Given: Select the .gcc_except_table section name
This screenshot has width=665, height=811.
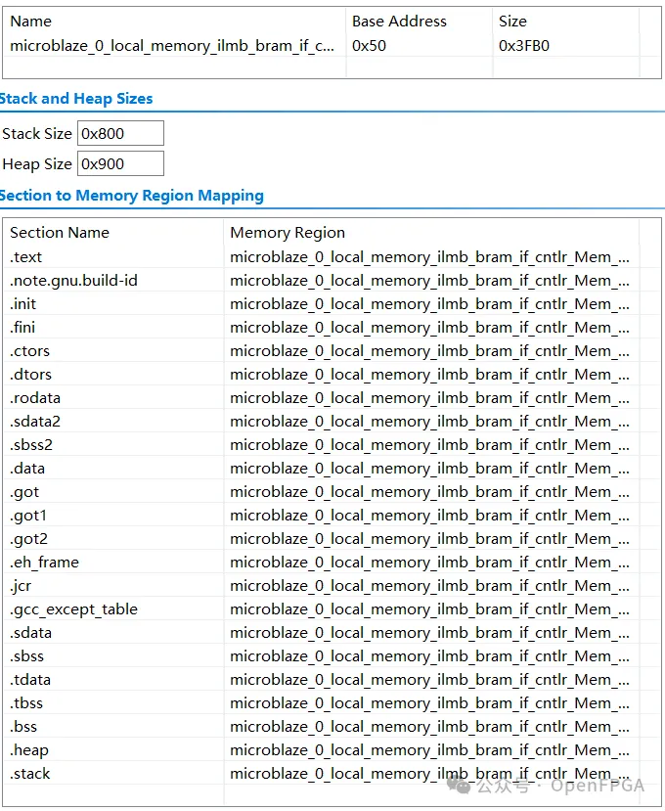Looking at the screenshot, I should click(73, 609).
